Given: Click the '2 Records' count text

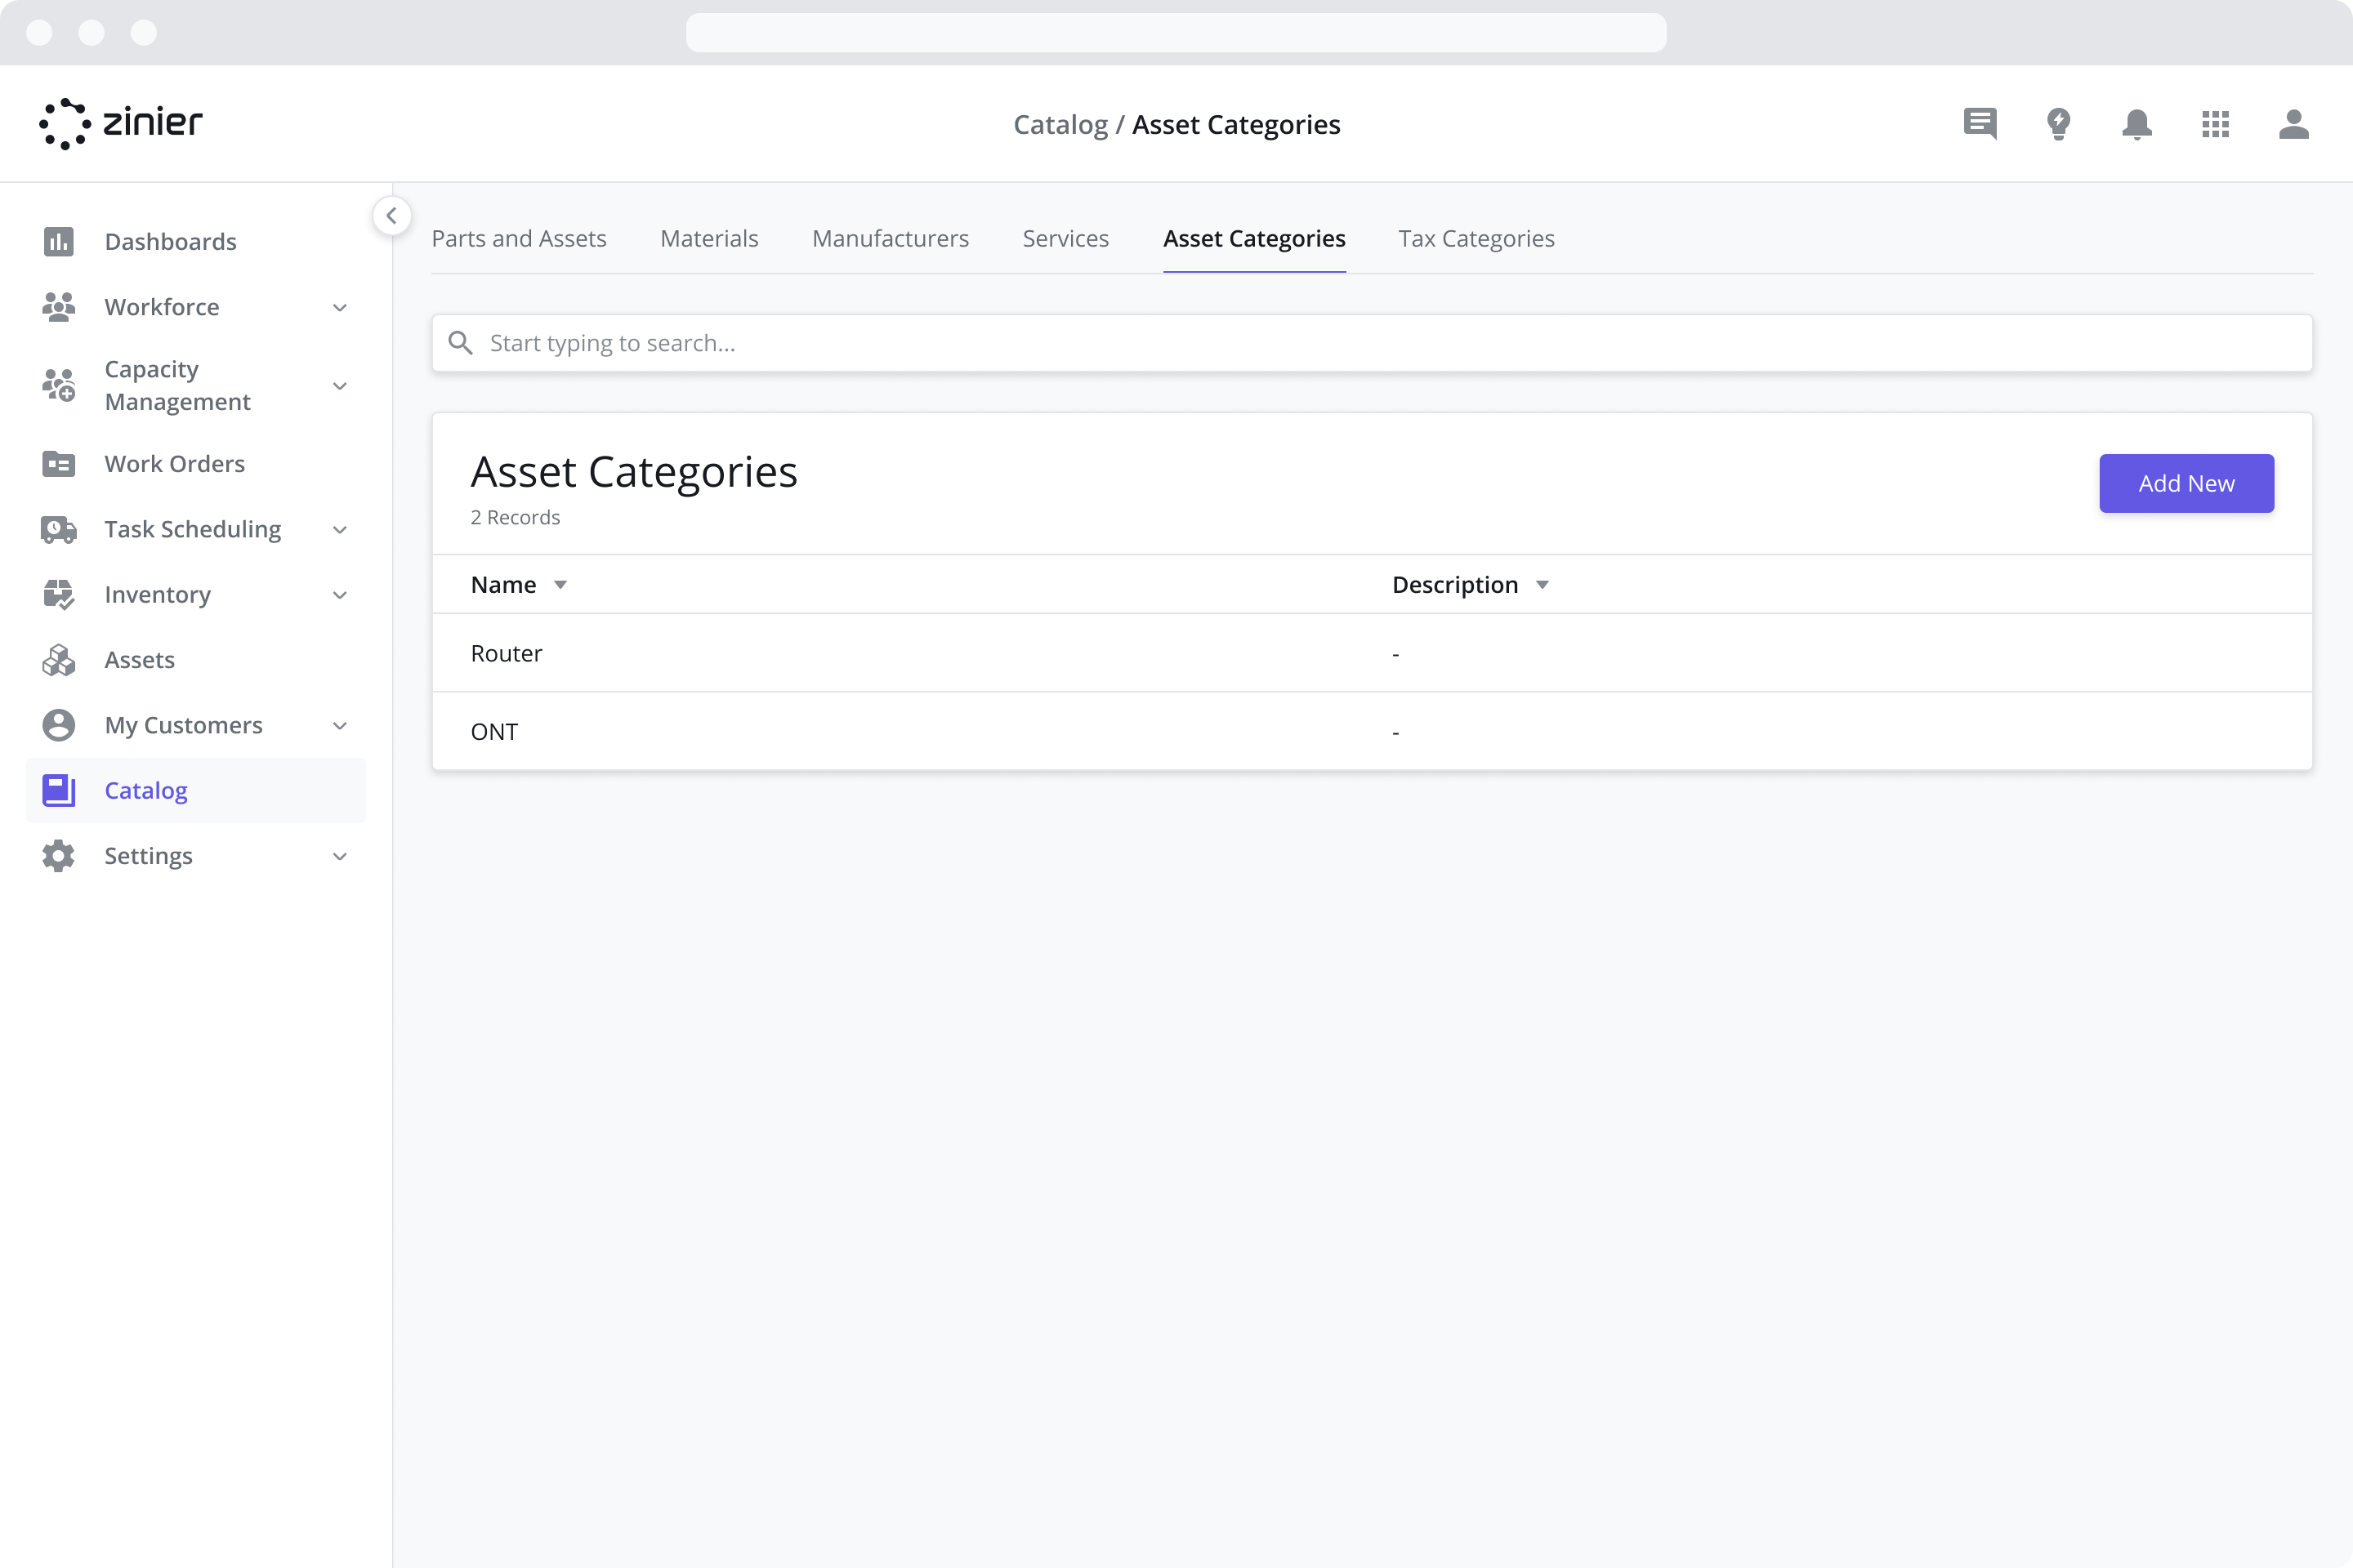Looking at the screenshot, I should pos(516,517).
